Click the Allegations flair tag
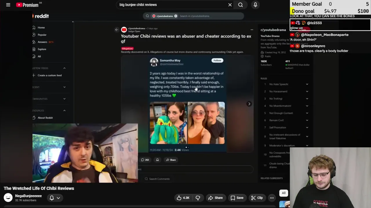 127,49
